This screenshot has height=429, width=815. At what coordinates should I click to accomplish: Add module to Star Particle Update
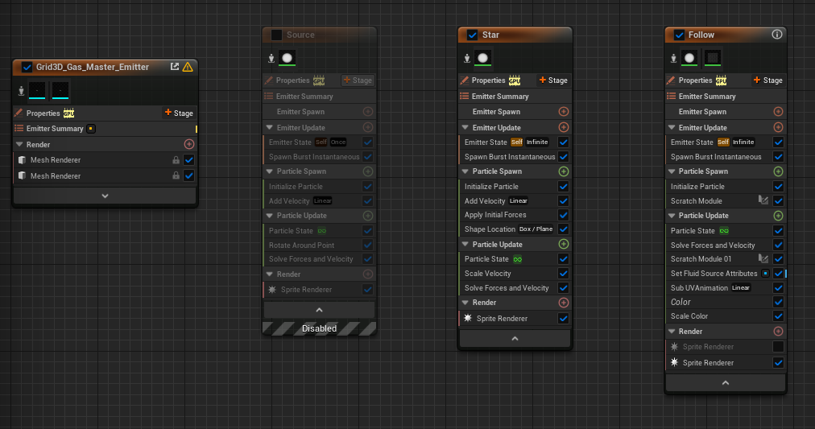[x=563, y=244]
